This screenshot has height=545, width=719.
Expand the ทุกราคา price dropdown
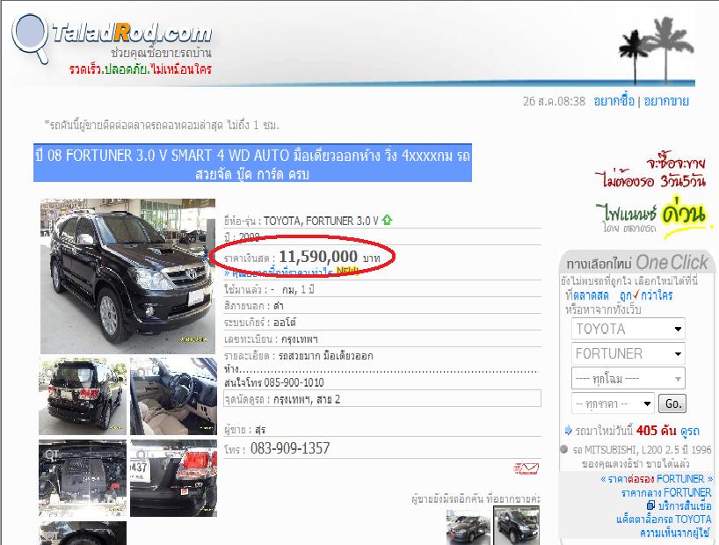click(x=613, y=403)
